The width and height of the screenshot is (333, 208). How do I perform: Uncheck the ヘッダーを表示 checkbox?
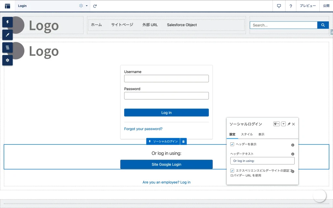[x=232, y=144]
